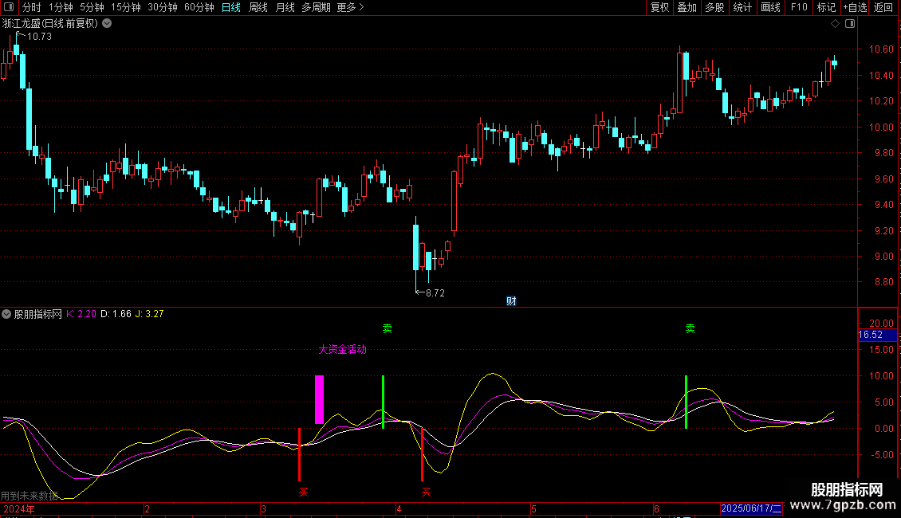Image resolution: width=901 pixels, height=518 pixels.
Task: Click the month 6 marker on the date axis
Action: click(x=656, y=509)
